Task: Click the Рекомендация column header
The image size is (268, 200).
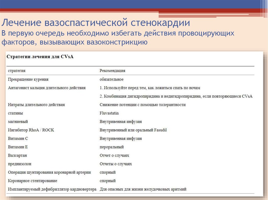Action: click(112, 71)
